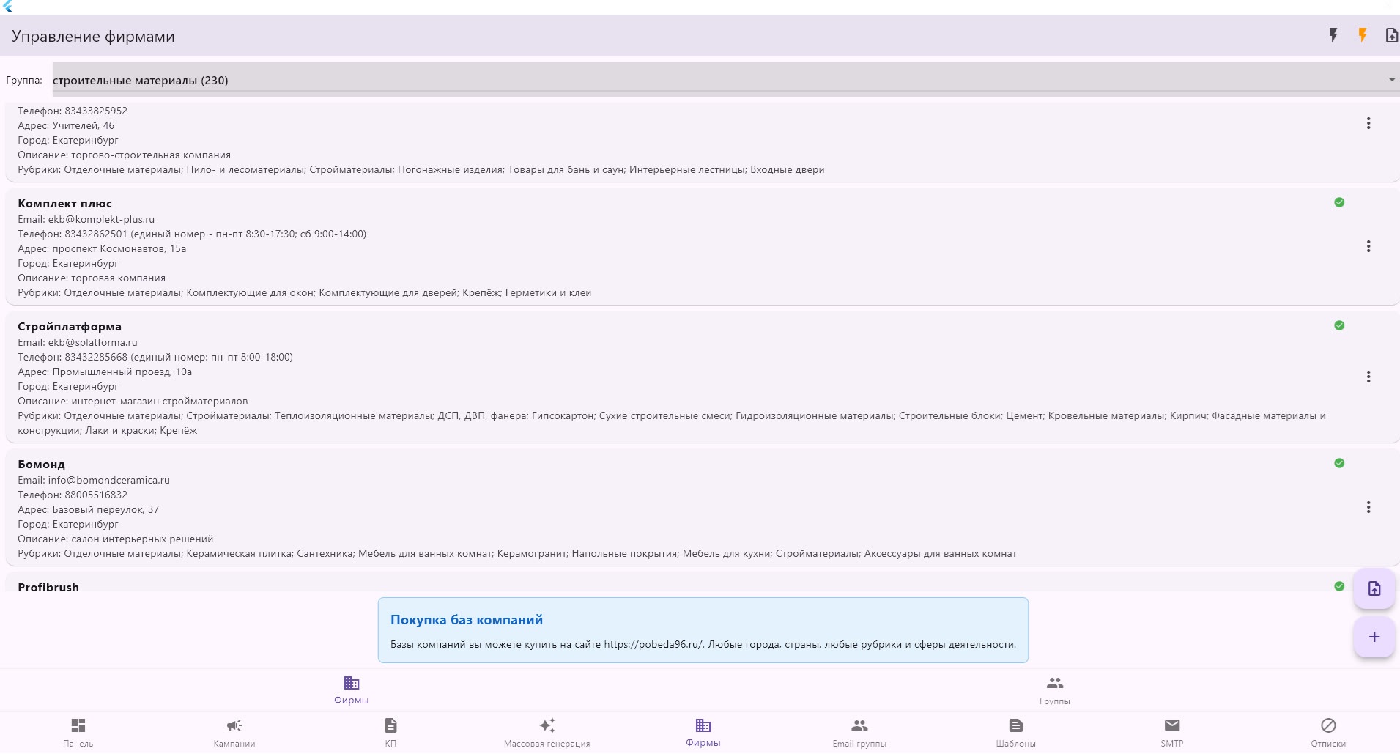Toggle green check status for Комплект плюс

point(1339,202)
